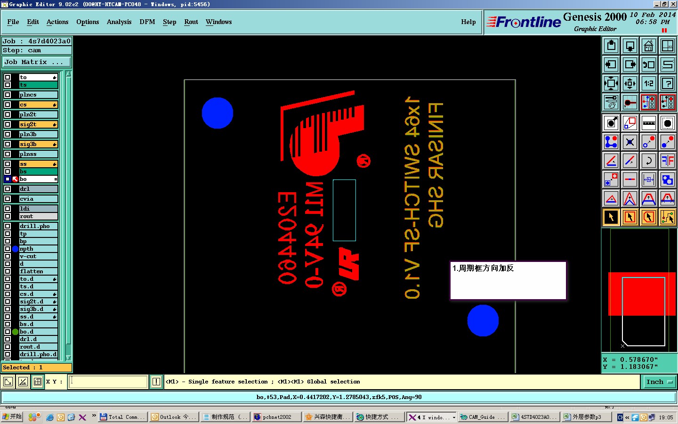678x424 pixels.
Task: Select the black arrow single selection tool
Action: 611,217
